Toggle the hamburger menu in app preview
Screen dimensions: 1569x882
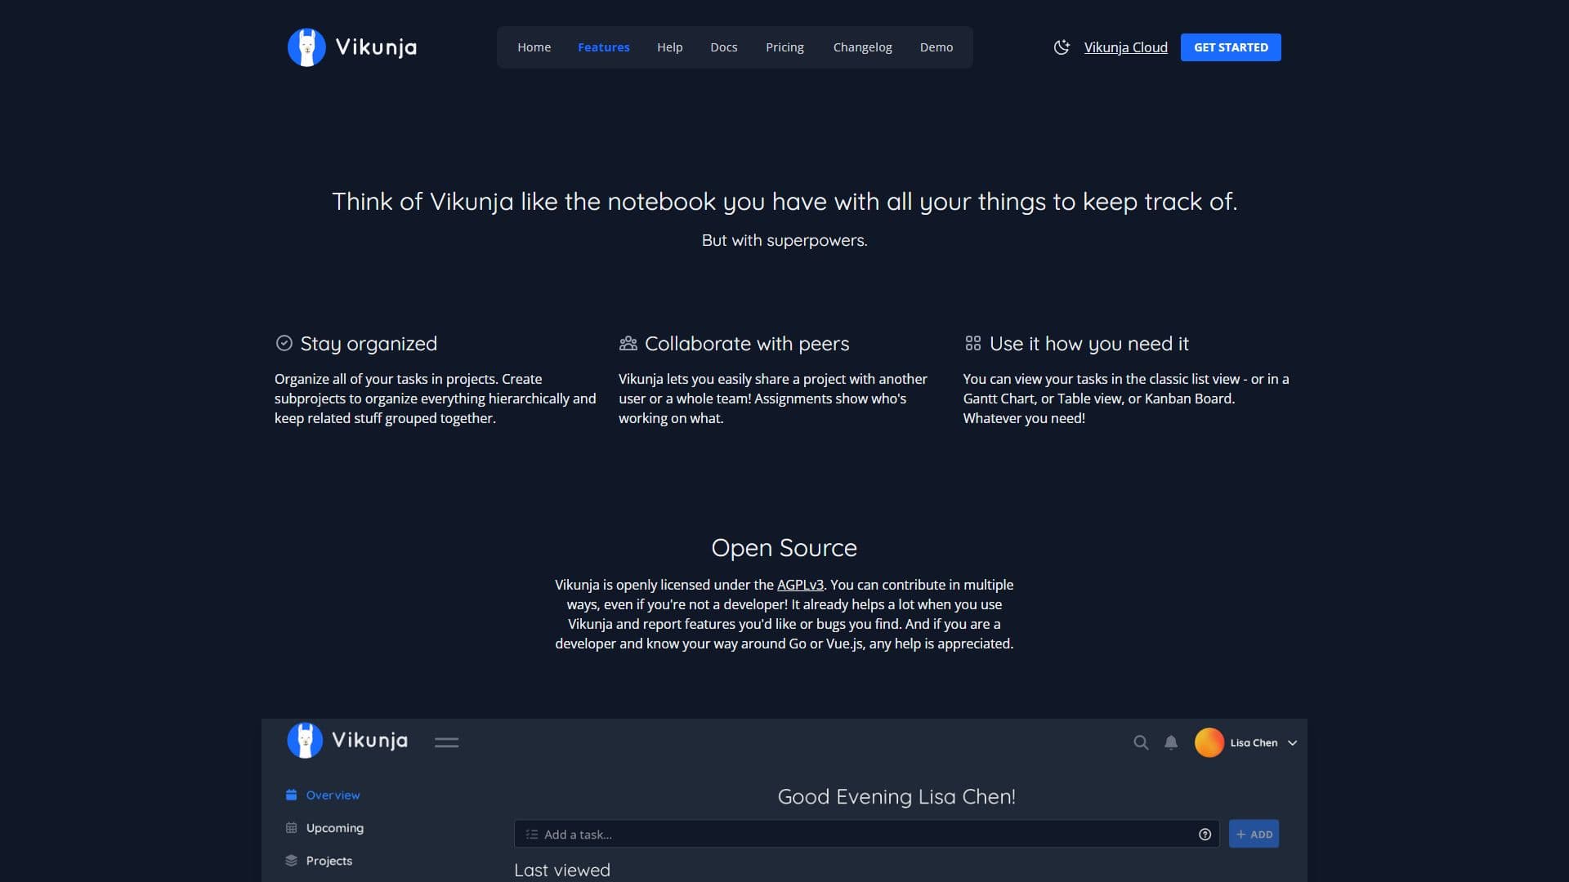coord(446,742)
